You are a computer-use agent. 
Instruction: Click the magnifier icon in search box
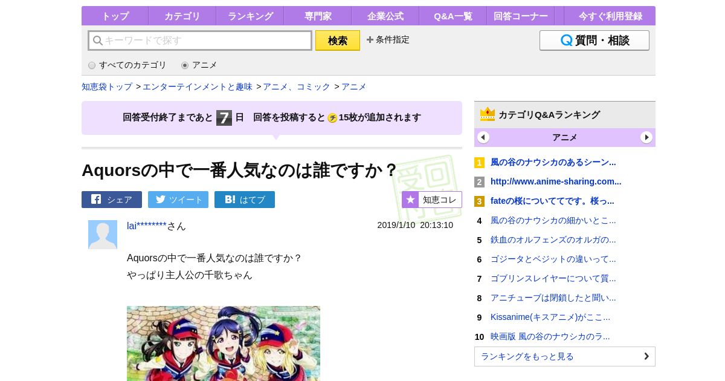coord(97,41)
